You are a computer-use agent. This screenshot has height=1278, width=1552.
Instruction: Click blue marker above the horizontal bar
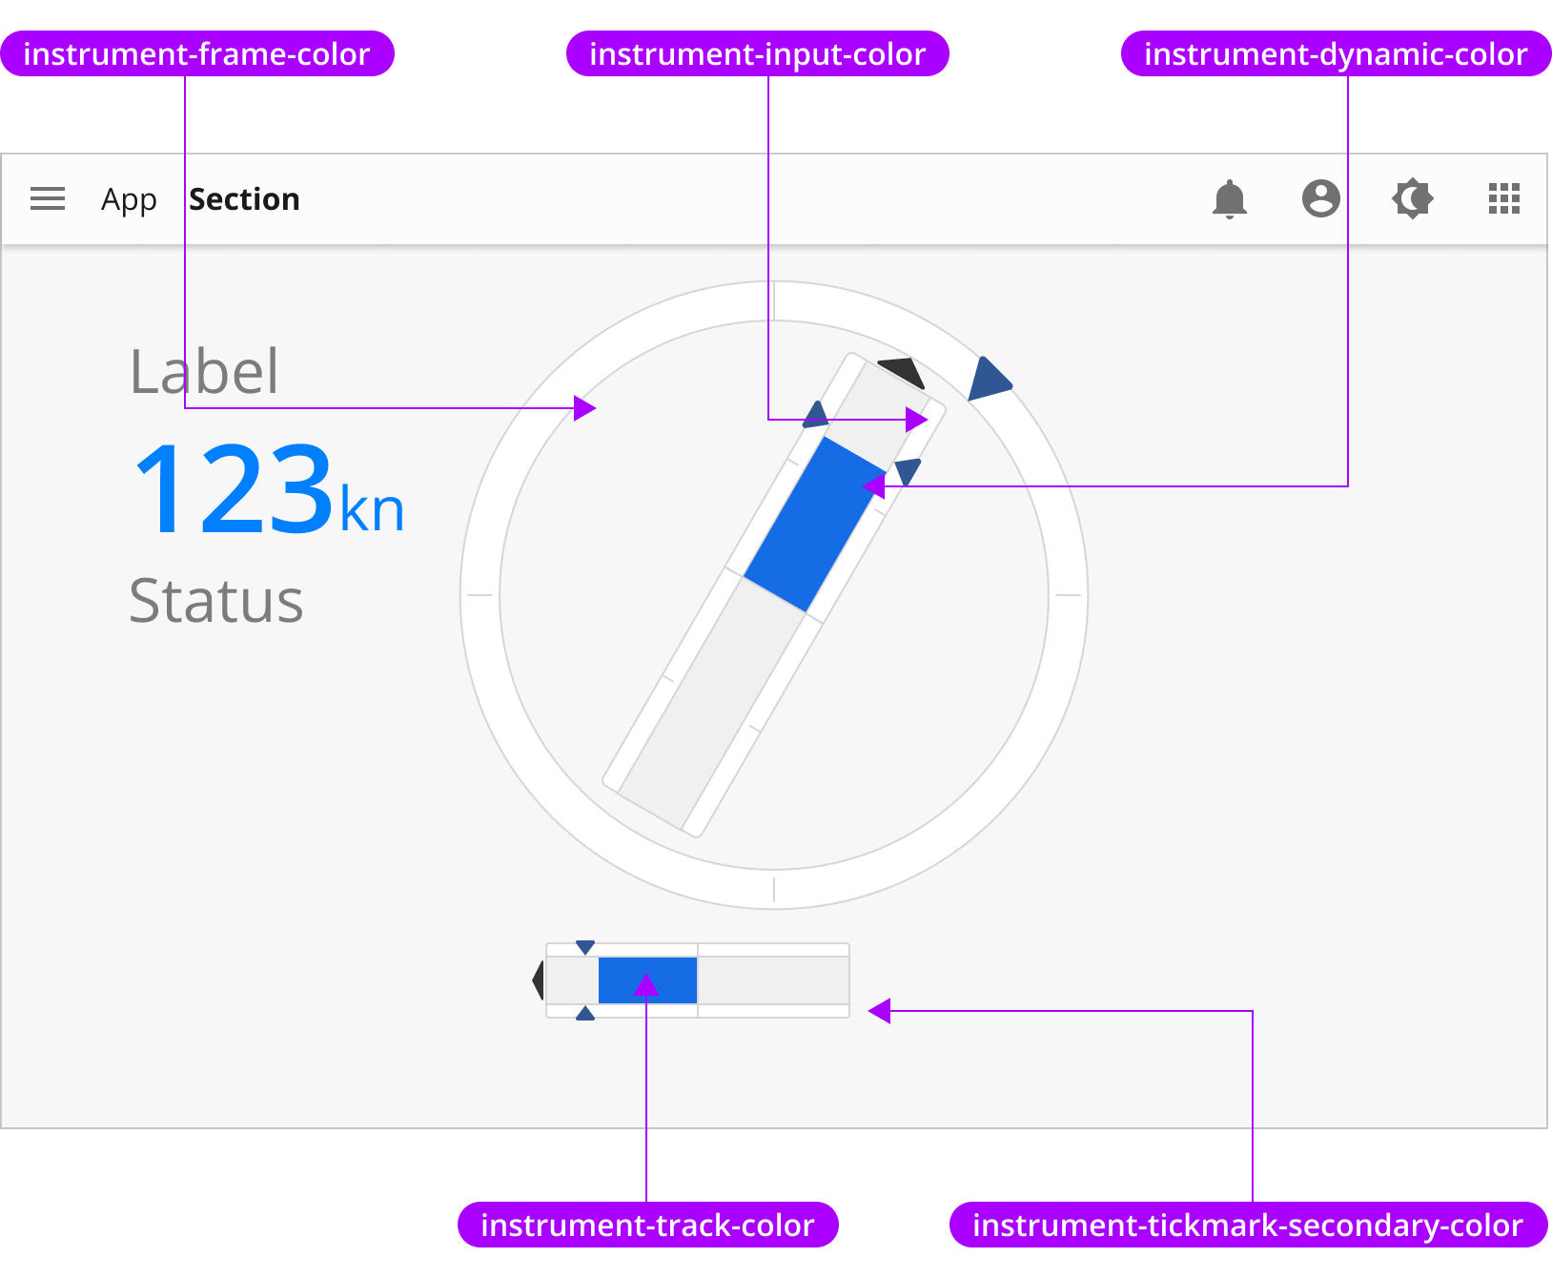pos(585,947)
